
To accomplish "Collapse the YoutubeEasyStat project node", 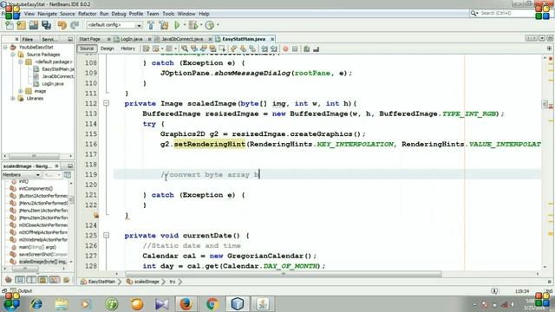I will click(5, 47).
